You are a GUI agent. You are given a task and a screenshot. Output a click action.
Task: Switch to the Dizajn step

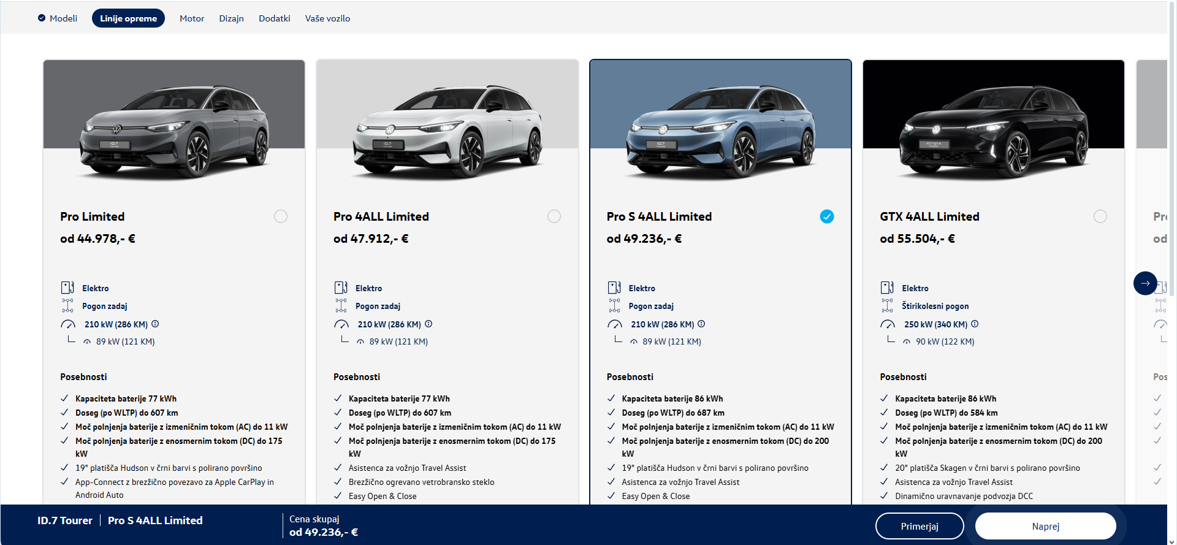pyautogui.click(x=232, y=18)
